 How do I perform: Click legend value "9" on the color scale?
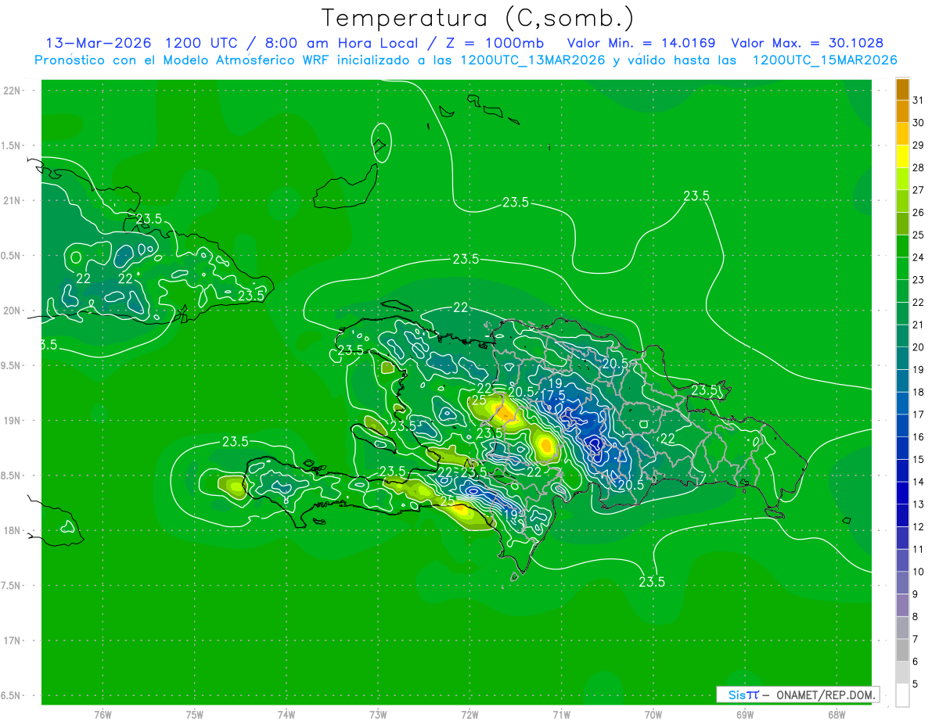pos(916,594)
